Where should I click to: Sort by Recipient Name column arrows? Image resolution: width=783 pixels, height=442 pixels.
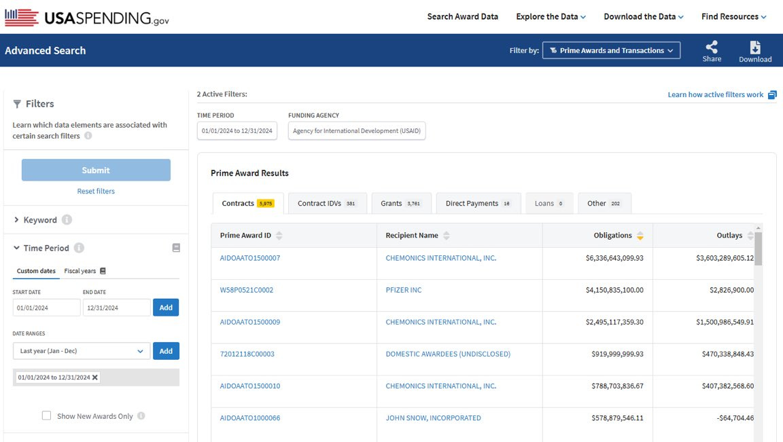click(447, 236)
